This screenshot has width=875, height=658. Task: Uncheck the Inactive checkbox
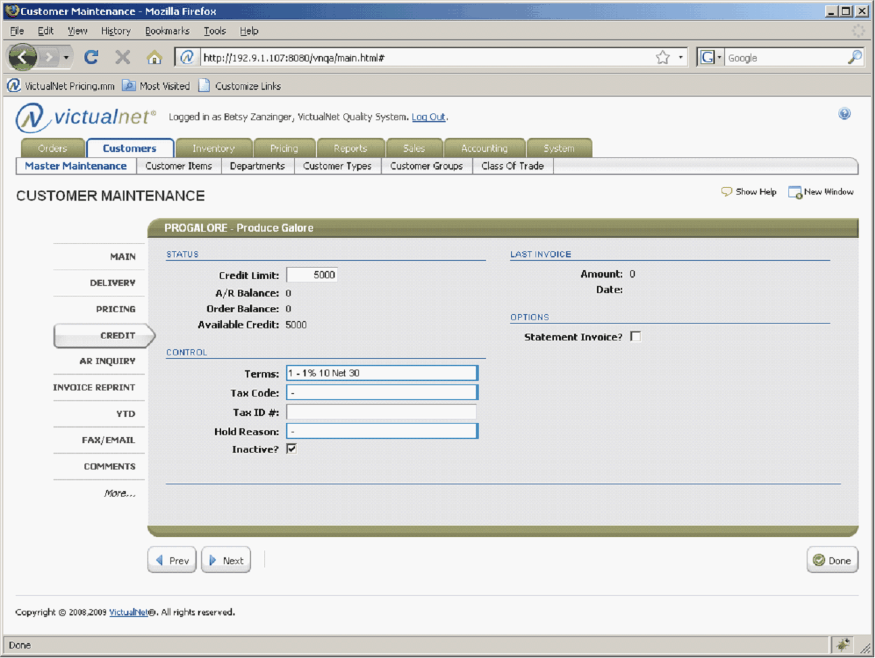(291, 449)
